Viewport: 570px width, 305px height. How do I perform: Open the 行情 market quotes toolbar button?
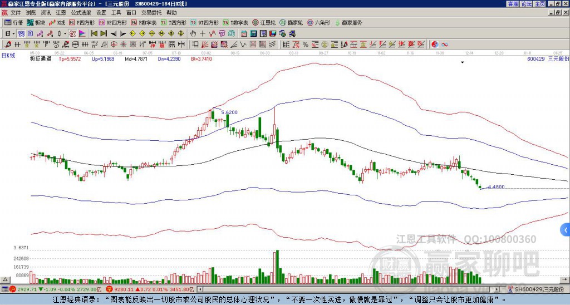click(14, 23)
